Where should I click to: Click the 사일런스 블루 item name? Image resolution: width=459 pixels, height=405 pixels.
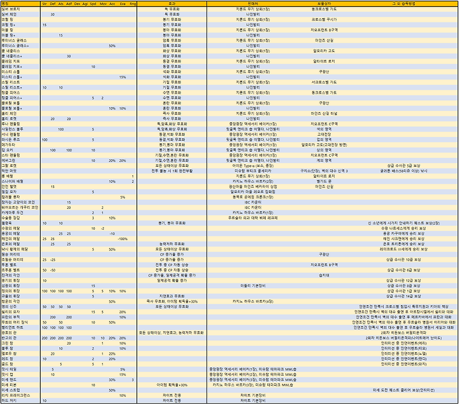point(13,129)
